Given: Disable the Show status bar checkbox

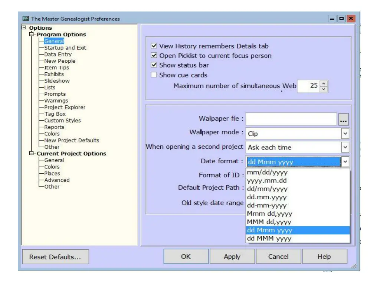Looking at the screenshot, I should click(x=154, y=65).
